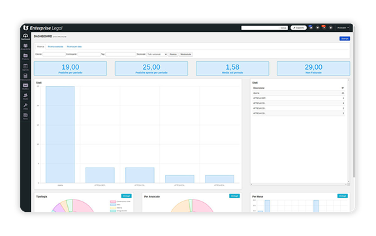Click the Per Mese chart heading

tap(258, 196)
